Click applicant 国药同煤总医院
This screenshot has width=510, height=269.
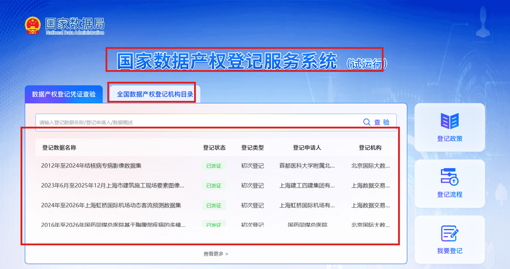[307, 225]
